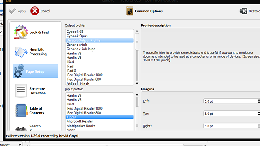The height and width of the screenshot is (146, 260).
Task: Click the grey Apply checkmark icon
Action: [x=12, y=11]
